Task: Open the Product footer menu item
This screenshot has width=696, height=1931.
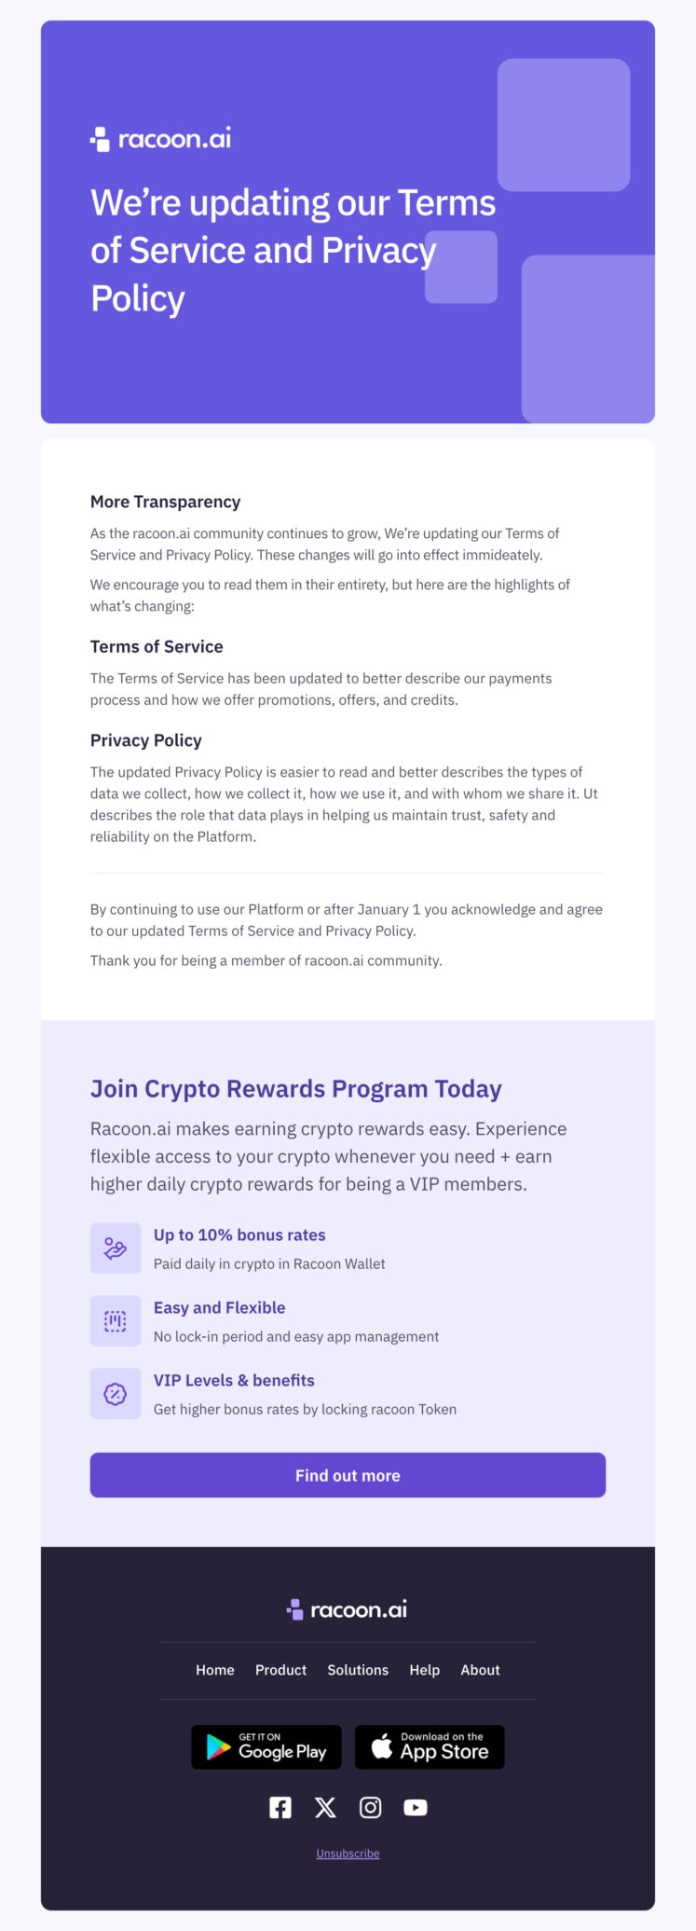Action: pos(280,1669)
